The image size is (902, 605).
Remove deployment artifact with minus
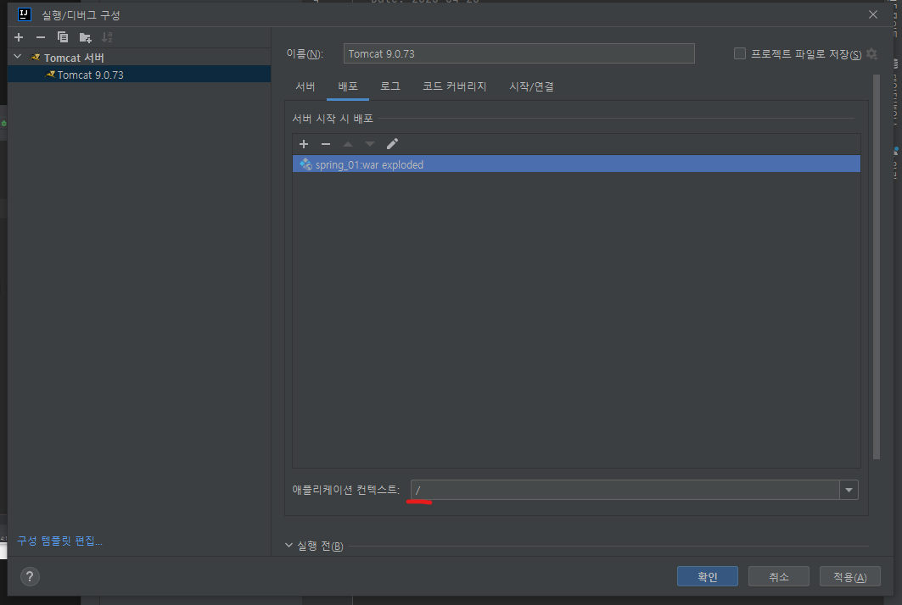[326, 144]
